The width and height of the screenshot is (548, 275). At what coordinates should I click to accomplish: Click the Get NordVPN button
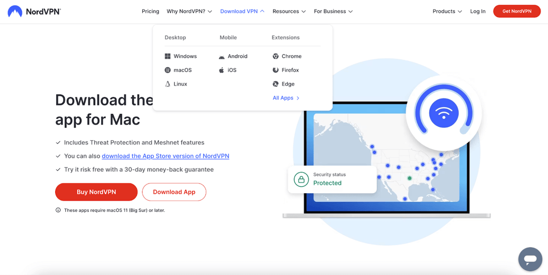[x=516, y=12]
